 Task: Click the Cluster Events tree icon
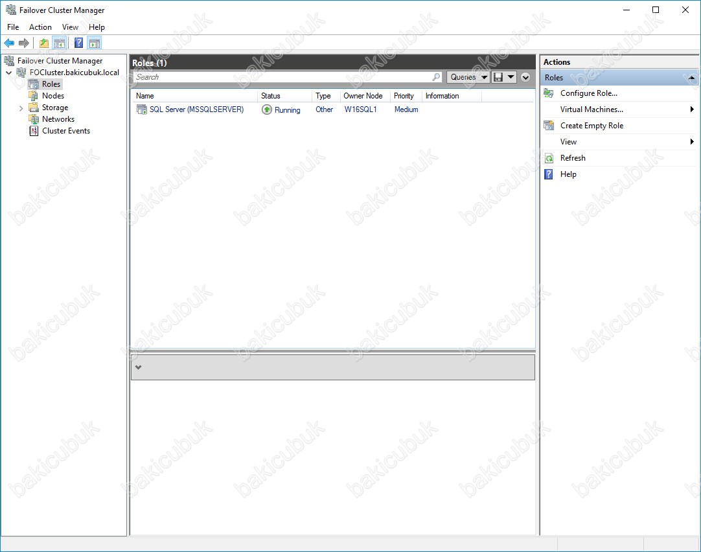[34, 130]
